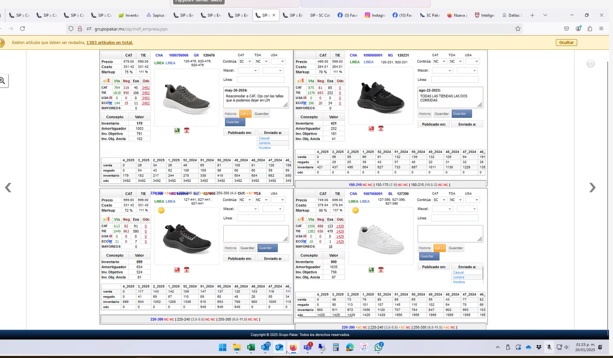The height and width of the screenshot is (358, 613).
Task: Click orange Cat (-) button for product 120476
Action: pos(245,114)
